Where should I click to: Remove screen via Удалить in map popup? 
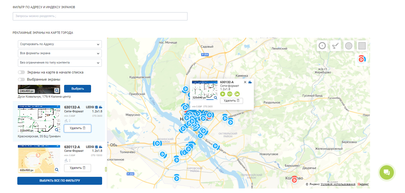point(231,100)
